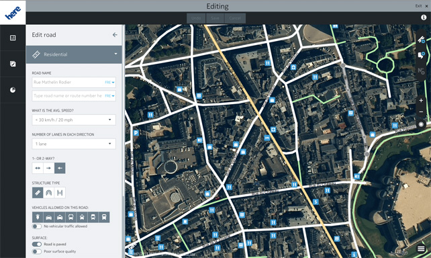431x258 pixels.
Task: Toggle the Poor surface quality switch
Action: [36, 251]
